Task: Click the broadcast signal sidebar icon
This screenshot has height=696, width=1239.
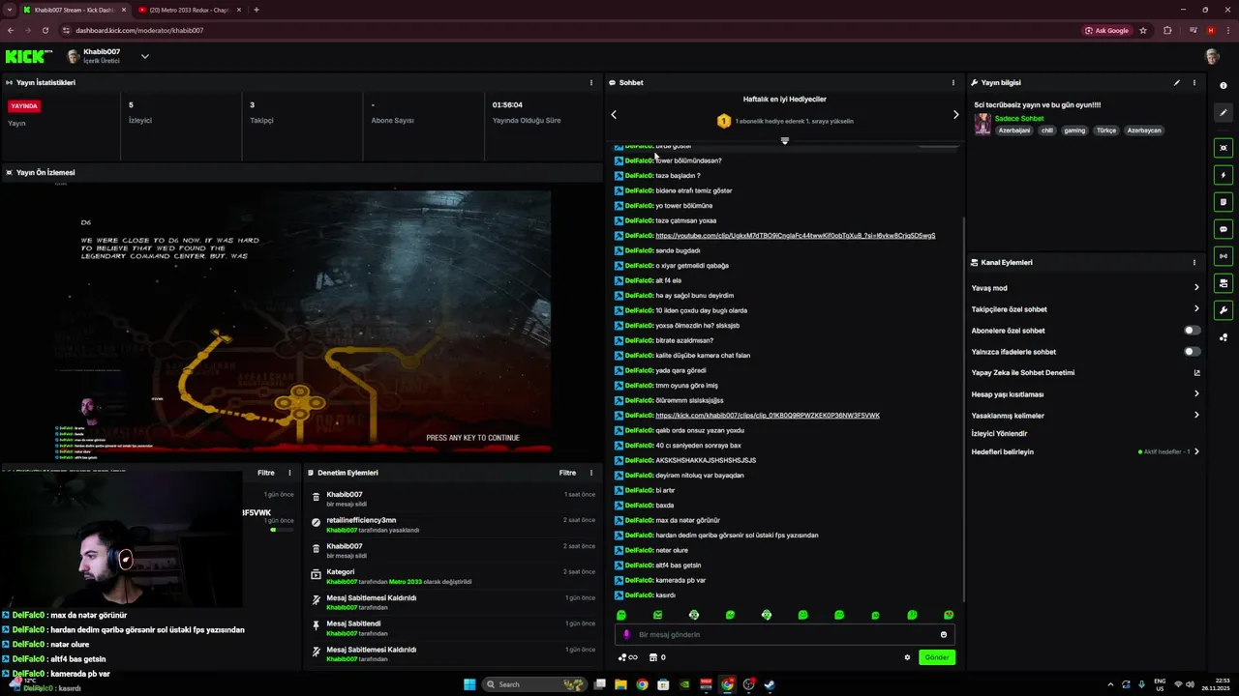Action: pyautogui.click(x=1224, y=256)
